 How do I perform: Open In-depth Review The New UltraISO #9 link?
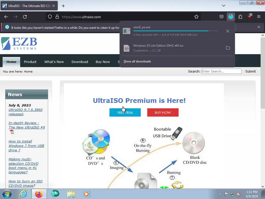click(27, 125)
